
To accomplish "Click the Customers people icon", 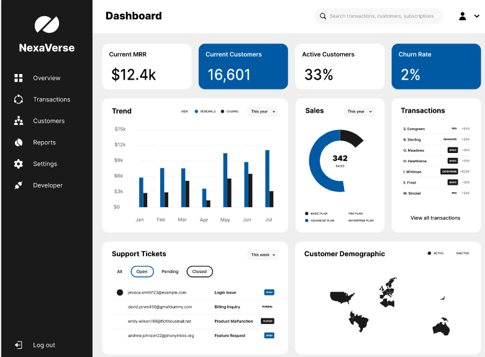I will (x=19, y=121).
